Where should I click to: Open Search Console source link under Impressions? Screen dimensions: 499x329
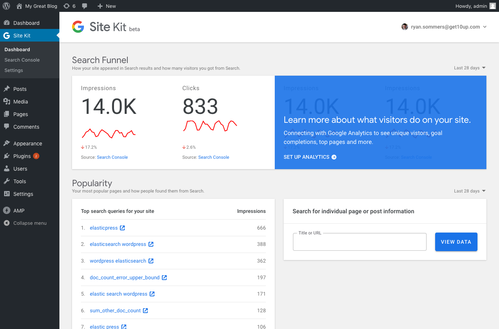tap(112, 157)
